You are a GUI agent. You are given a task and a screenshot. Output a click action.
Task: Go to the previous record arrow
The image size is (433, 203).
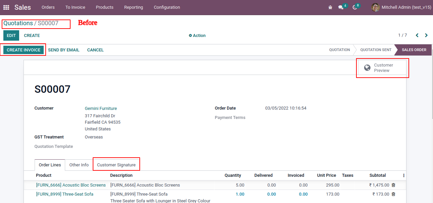coord(417,35)
